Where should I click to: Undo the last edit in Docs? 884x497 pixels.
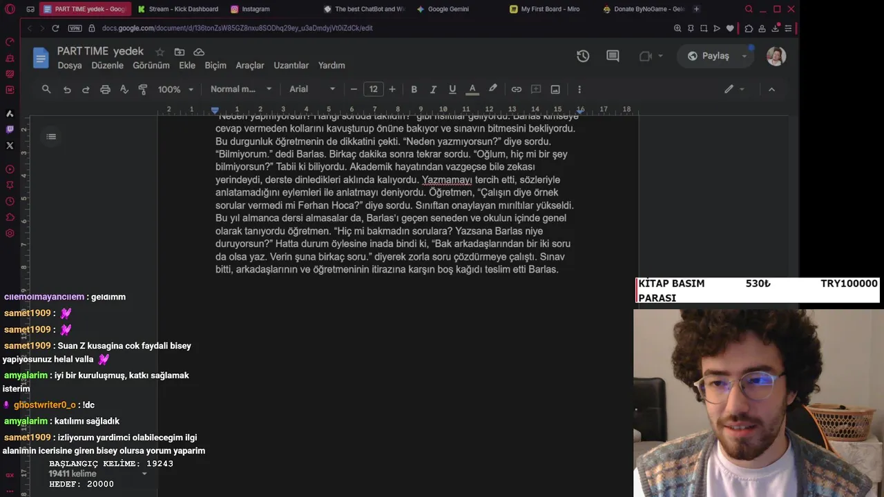click(67, 89)
